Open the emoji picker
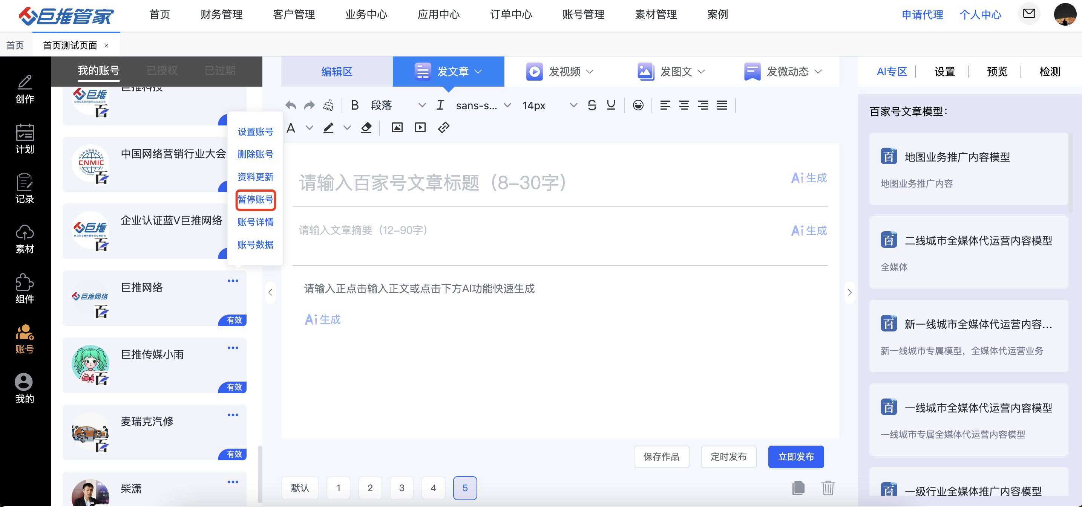 tap(638, 105)
